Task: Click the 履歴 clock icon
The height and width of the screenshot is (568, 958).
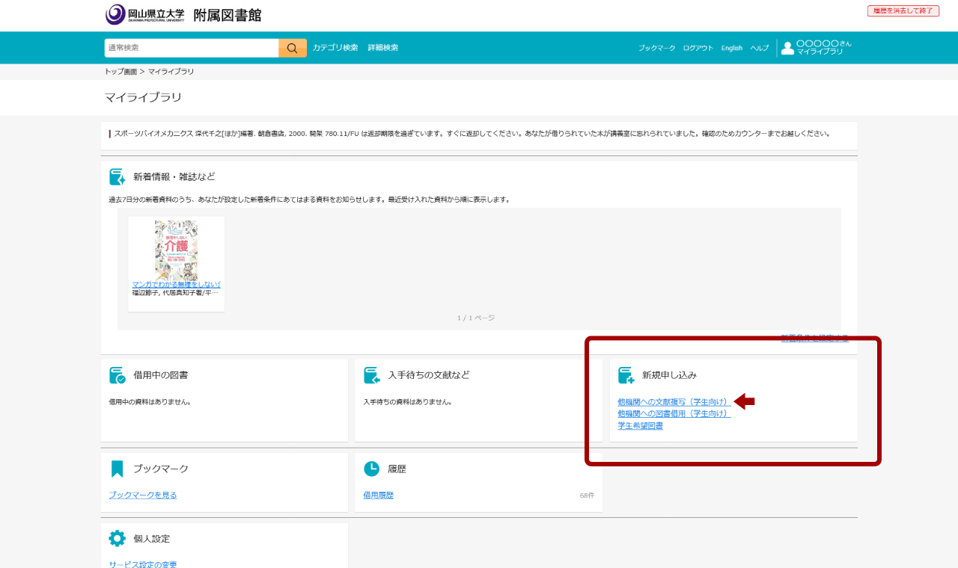Action: pyautogui.click(x=372, y=469)
